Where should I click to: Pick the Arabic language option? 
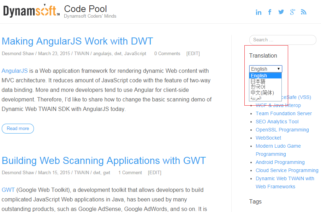point(256,98)
